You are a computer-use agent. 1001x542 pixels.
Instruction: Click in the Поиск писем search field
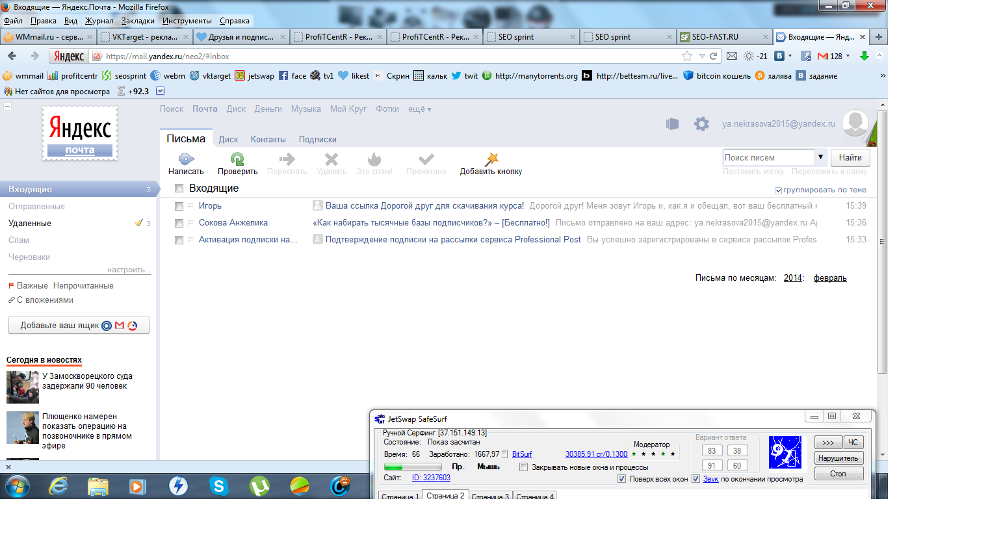pyautogui.click(x=768, y=157)
